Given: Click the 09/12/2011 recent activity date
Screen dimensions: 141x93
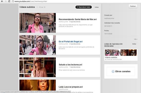Looking at the screenshot, I should click(108, 26).
